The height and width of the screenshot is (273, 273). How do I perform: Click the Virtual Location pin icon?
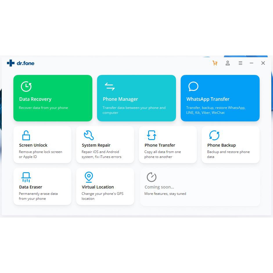coord(89,177)
